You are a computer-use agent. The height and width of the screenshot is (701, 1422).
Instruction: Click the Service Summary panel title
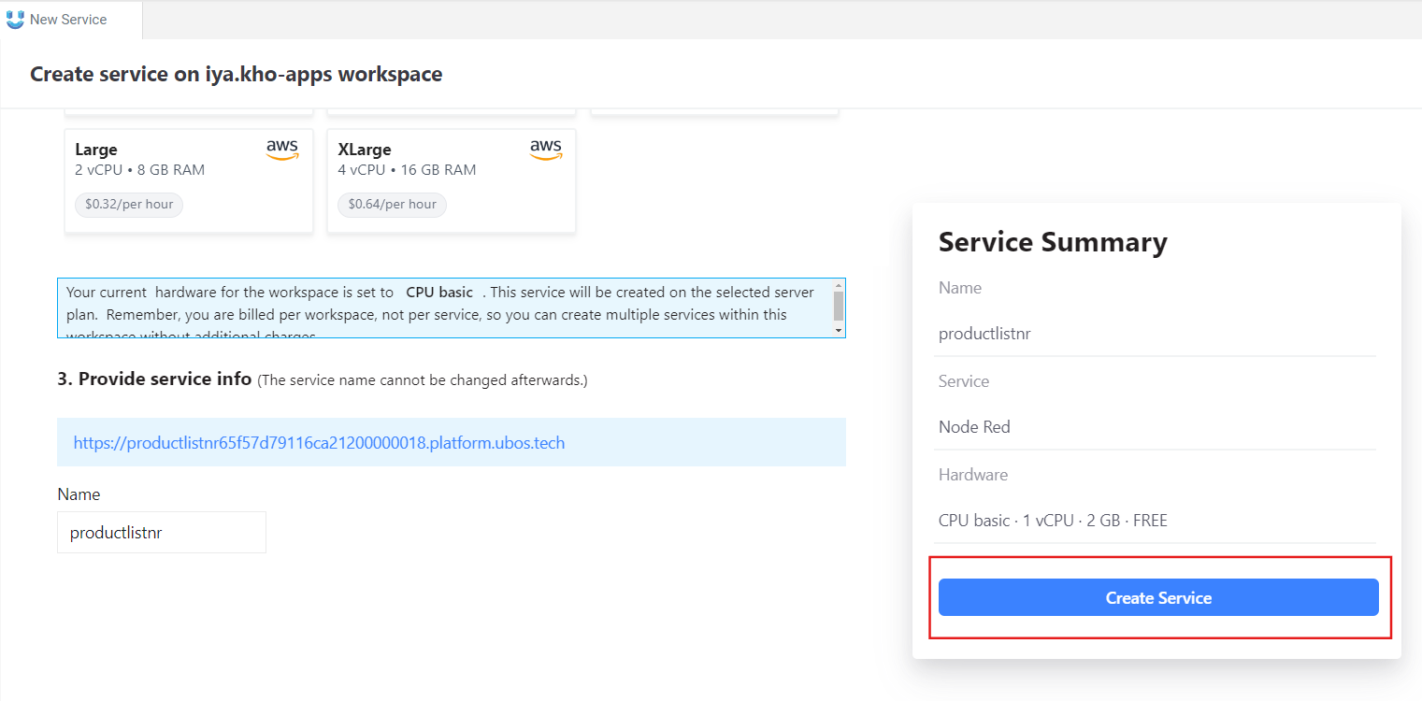pyautogui.click(x=1053, y=242)
